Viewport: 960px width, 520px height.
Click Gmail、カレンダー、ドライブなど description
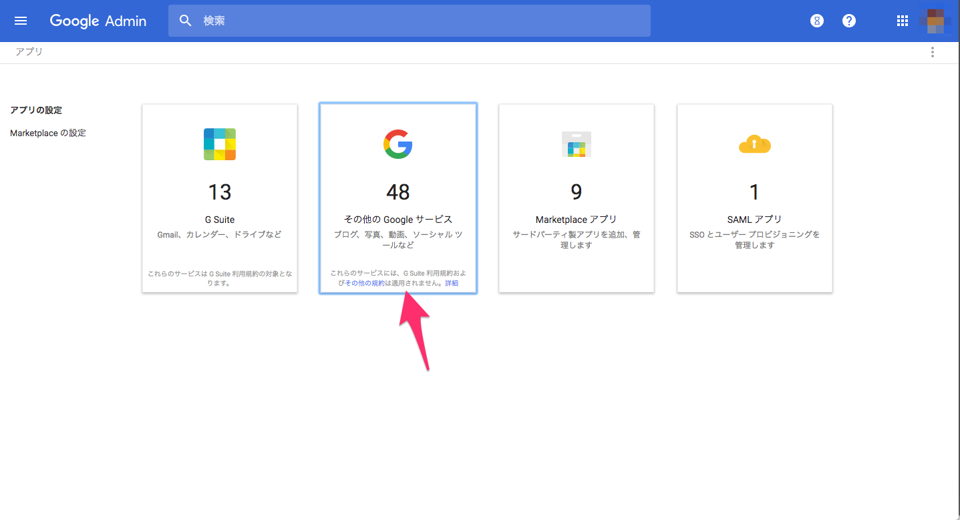[220, 234]
